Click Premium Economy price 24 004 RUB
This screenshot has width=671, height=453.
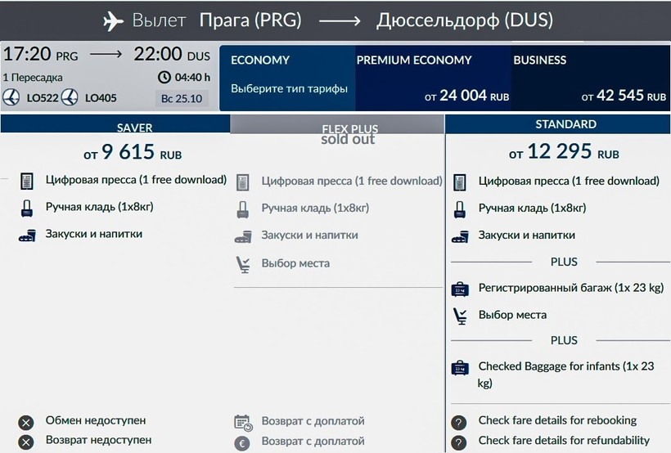click(466, 96)
